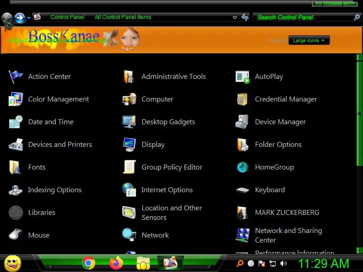Open the Libraries icon
Image resolution: width=363 pixels, height=272 pixels.
coord(16,212)
